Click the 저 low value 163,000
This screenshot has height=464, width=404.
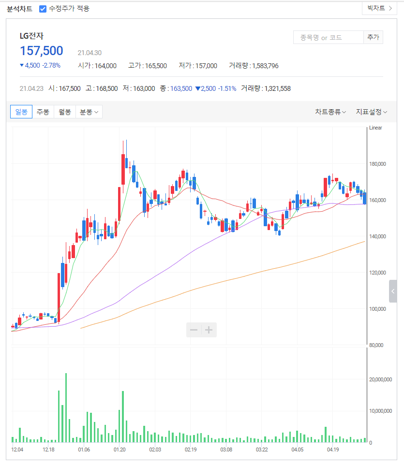(x=144, y=88)
